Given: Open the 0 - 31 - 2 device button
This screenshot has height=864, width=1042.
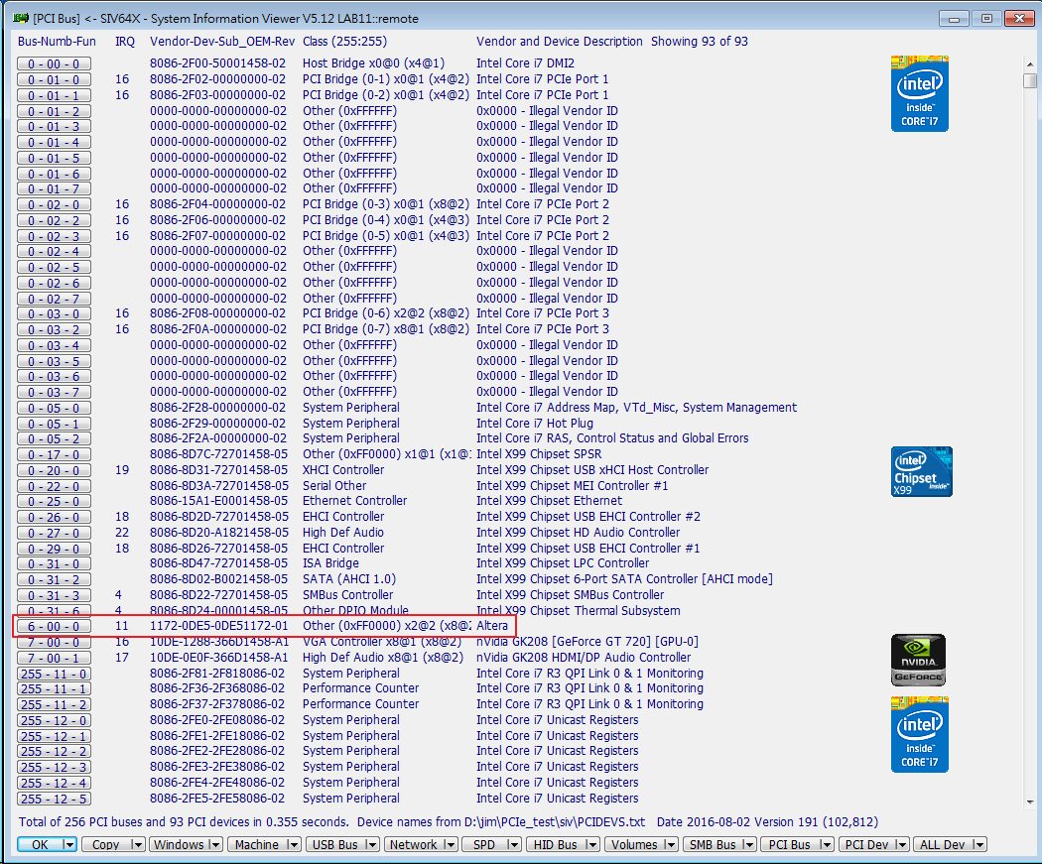Looking at the screenshot, I should [54, 580].
